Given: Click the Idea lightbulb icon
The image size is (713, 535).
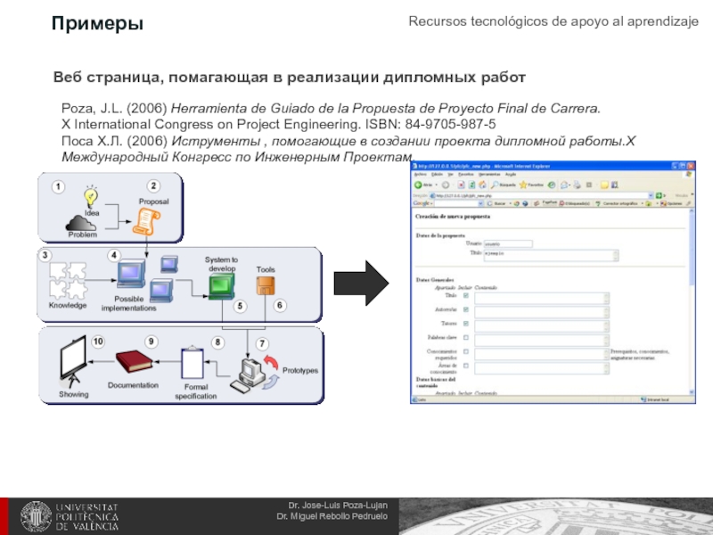Looking at the screenshot, I should click(x=90, y=196).
